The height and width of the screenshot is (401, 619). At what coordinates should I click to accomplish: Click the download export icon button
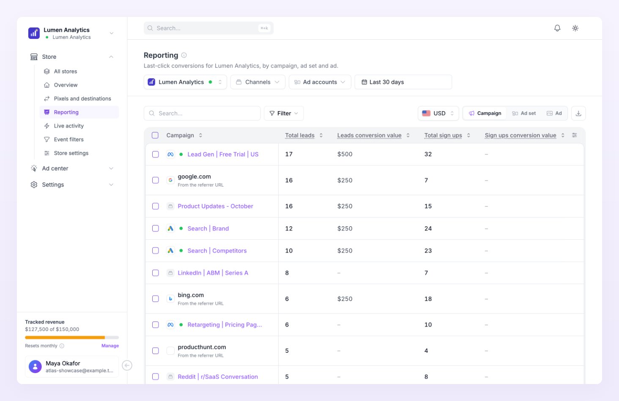click(578, 113)
